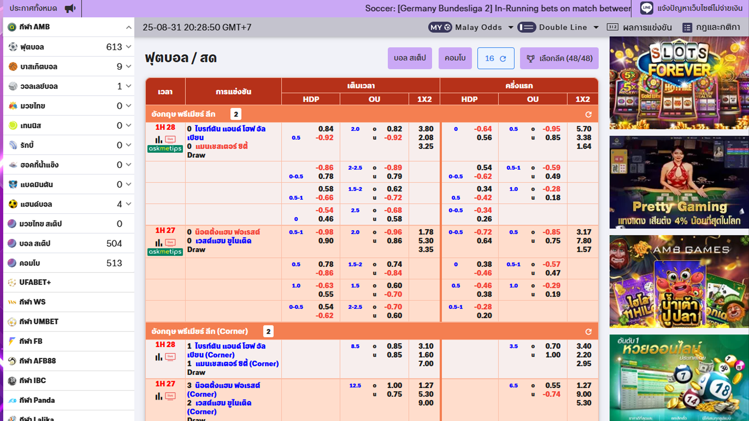
Task: Select กีฬา UMBET from sidebar
Action: coord(39,322)
